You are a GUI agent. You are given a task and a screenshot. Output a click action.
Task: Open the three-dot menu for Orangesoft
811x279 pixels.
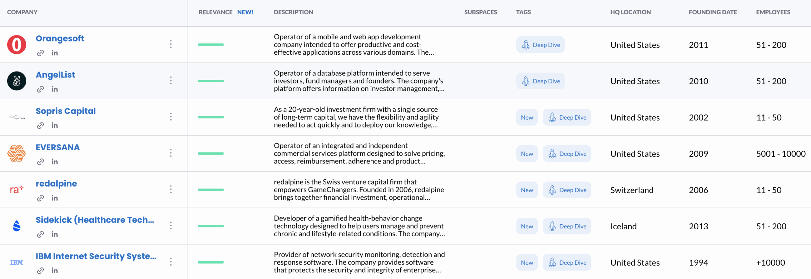171,44
